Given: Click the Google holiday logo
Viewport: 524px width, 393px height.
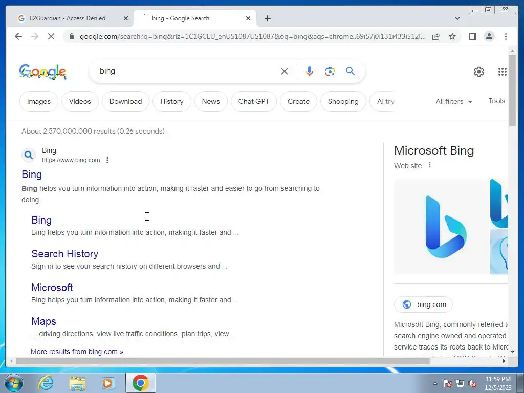Looking at the screenshot, I should pyautogui.click(x=43, y=72).
